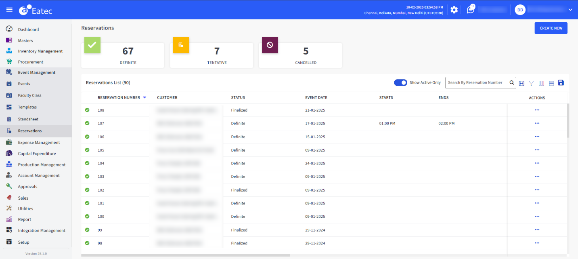Sort by Event Date column header
Screen dimensions: 578x259
click(316, 97)
